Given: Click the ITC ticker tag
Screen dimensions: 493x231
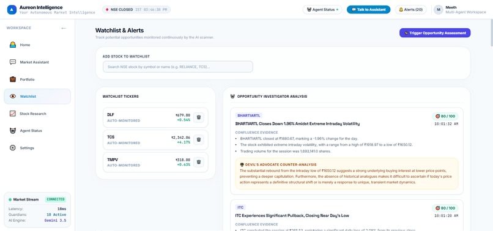Looking at the screenshot, I should click(x=240, y=207).
